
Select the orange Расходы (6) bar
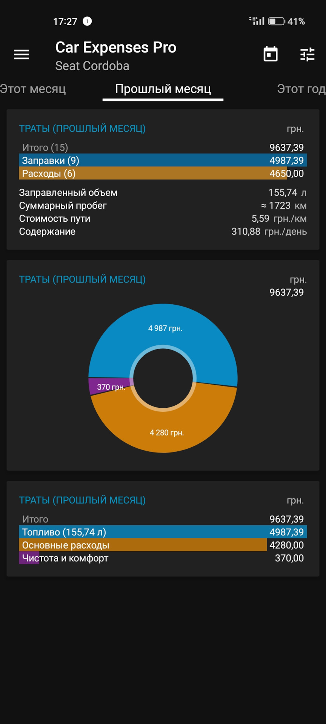point(163,173)
